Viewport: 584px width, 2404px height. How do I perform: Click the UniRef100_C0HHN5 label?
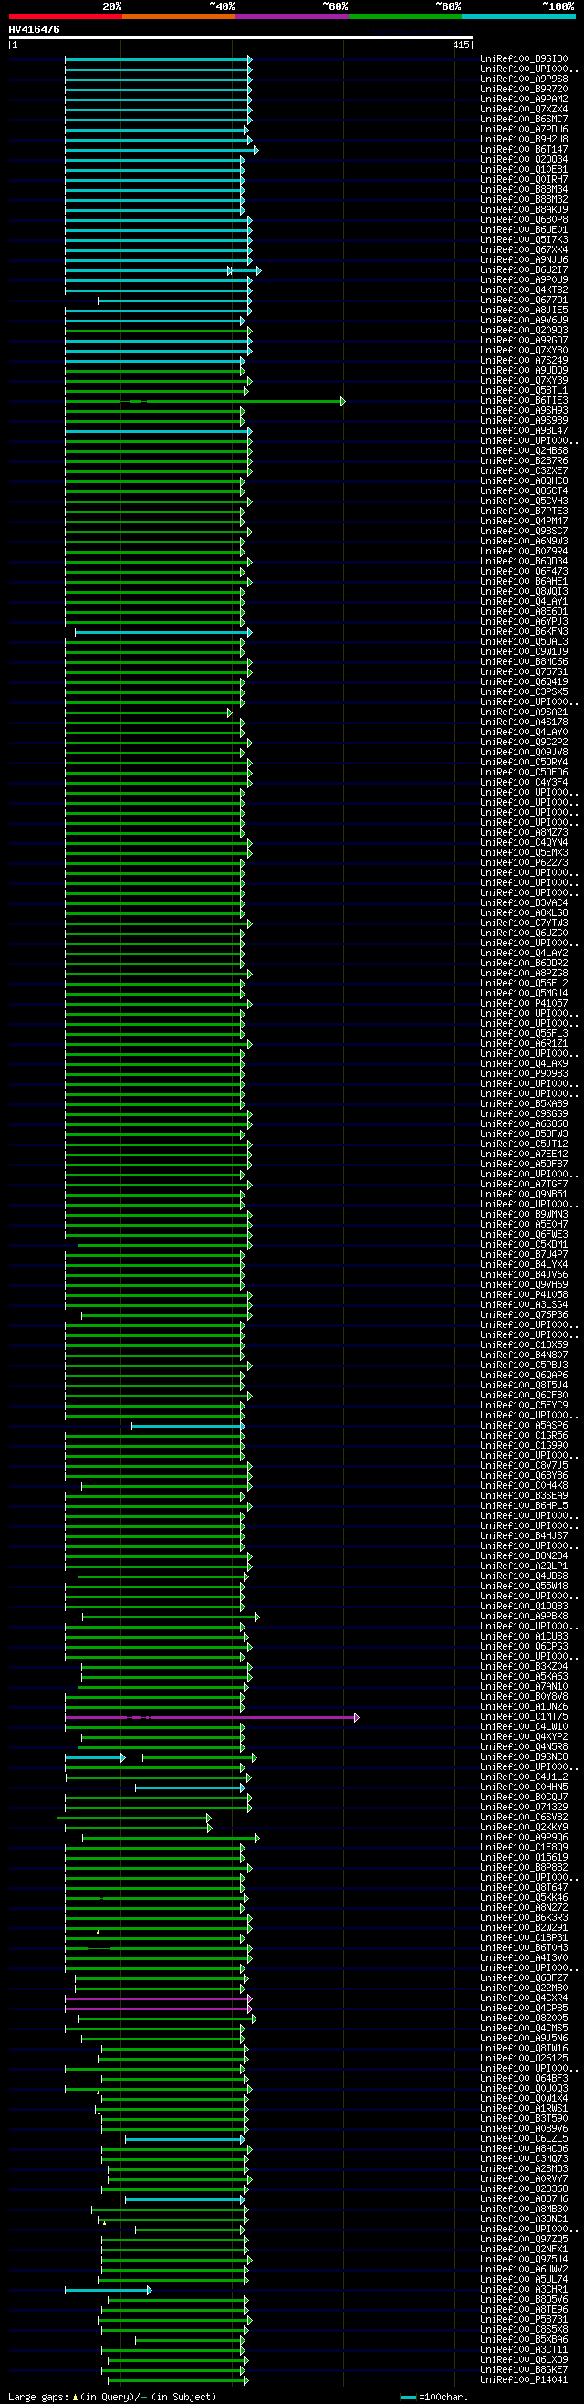coord(524,1787)
